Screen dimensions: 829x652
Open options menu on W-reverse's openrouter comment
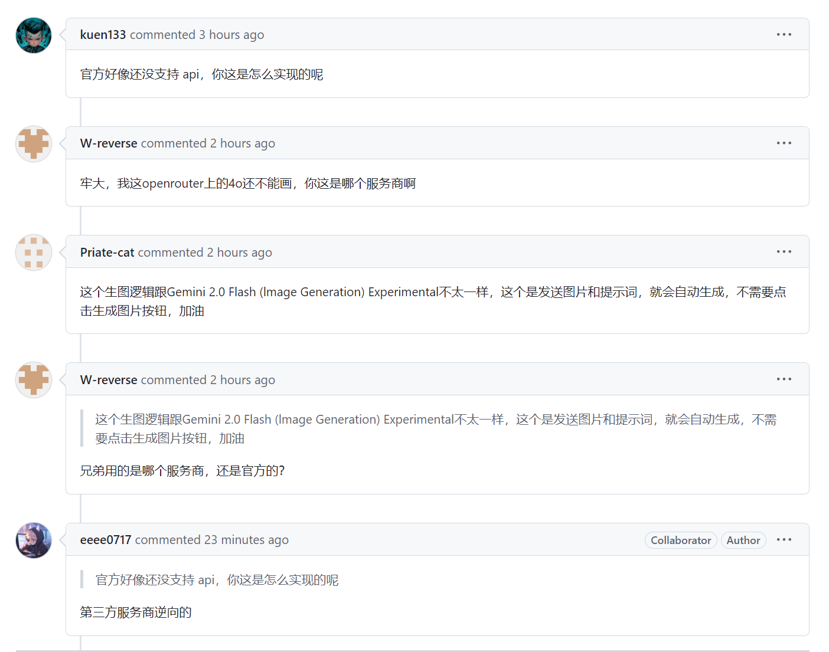coord(784,143)
